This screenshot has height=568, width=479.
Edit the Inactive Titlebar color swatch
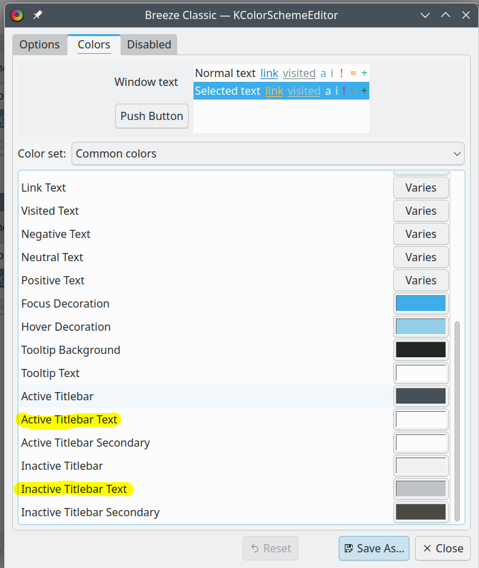[x=421, y=466]
